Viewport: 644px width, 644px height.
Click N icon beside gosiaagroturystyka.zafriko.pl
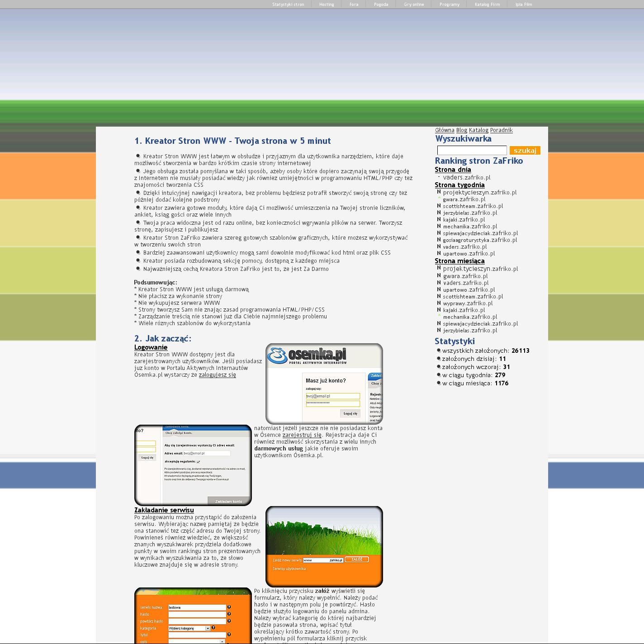pyautogui.click(x=439, y=240)
